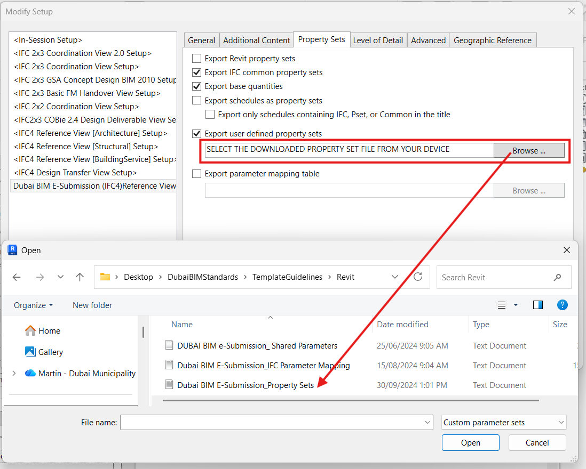Image resolution: width=586 pixels, height=469 pixels.
Task: Switch to the General tab
Action: point(201,41)
